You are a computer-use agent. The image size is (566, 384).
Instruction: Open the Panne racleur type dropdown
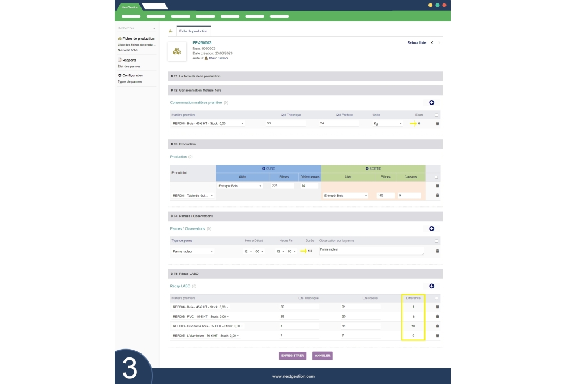pos(192,251)
